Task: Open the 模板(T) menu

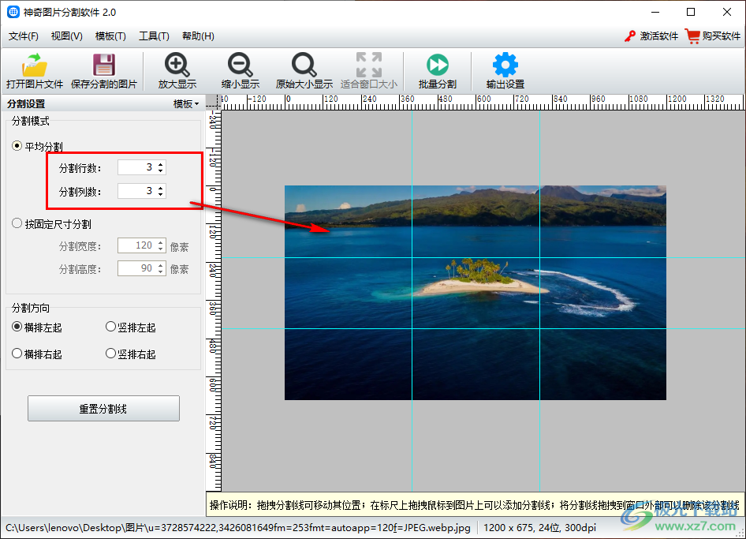Action: (x=110, y=36)
